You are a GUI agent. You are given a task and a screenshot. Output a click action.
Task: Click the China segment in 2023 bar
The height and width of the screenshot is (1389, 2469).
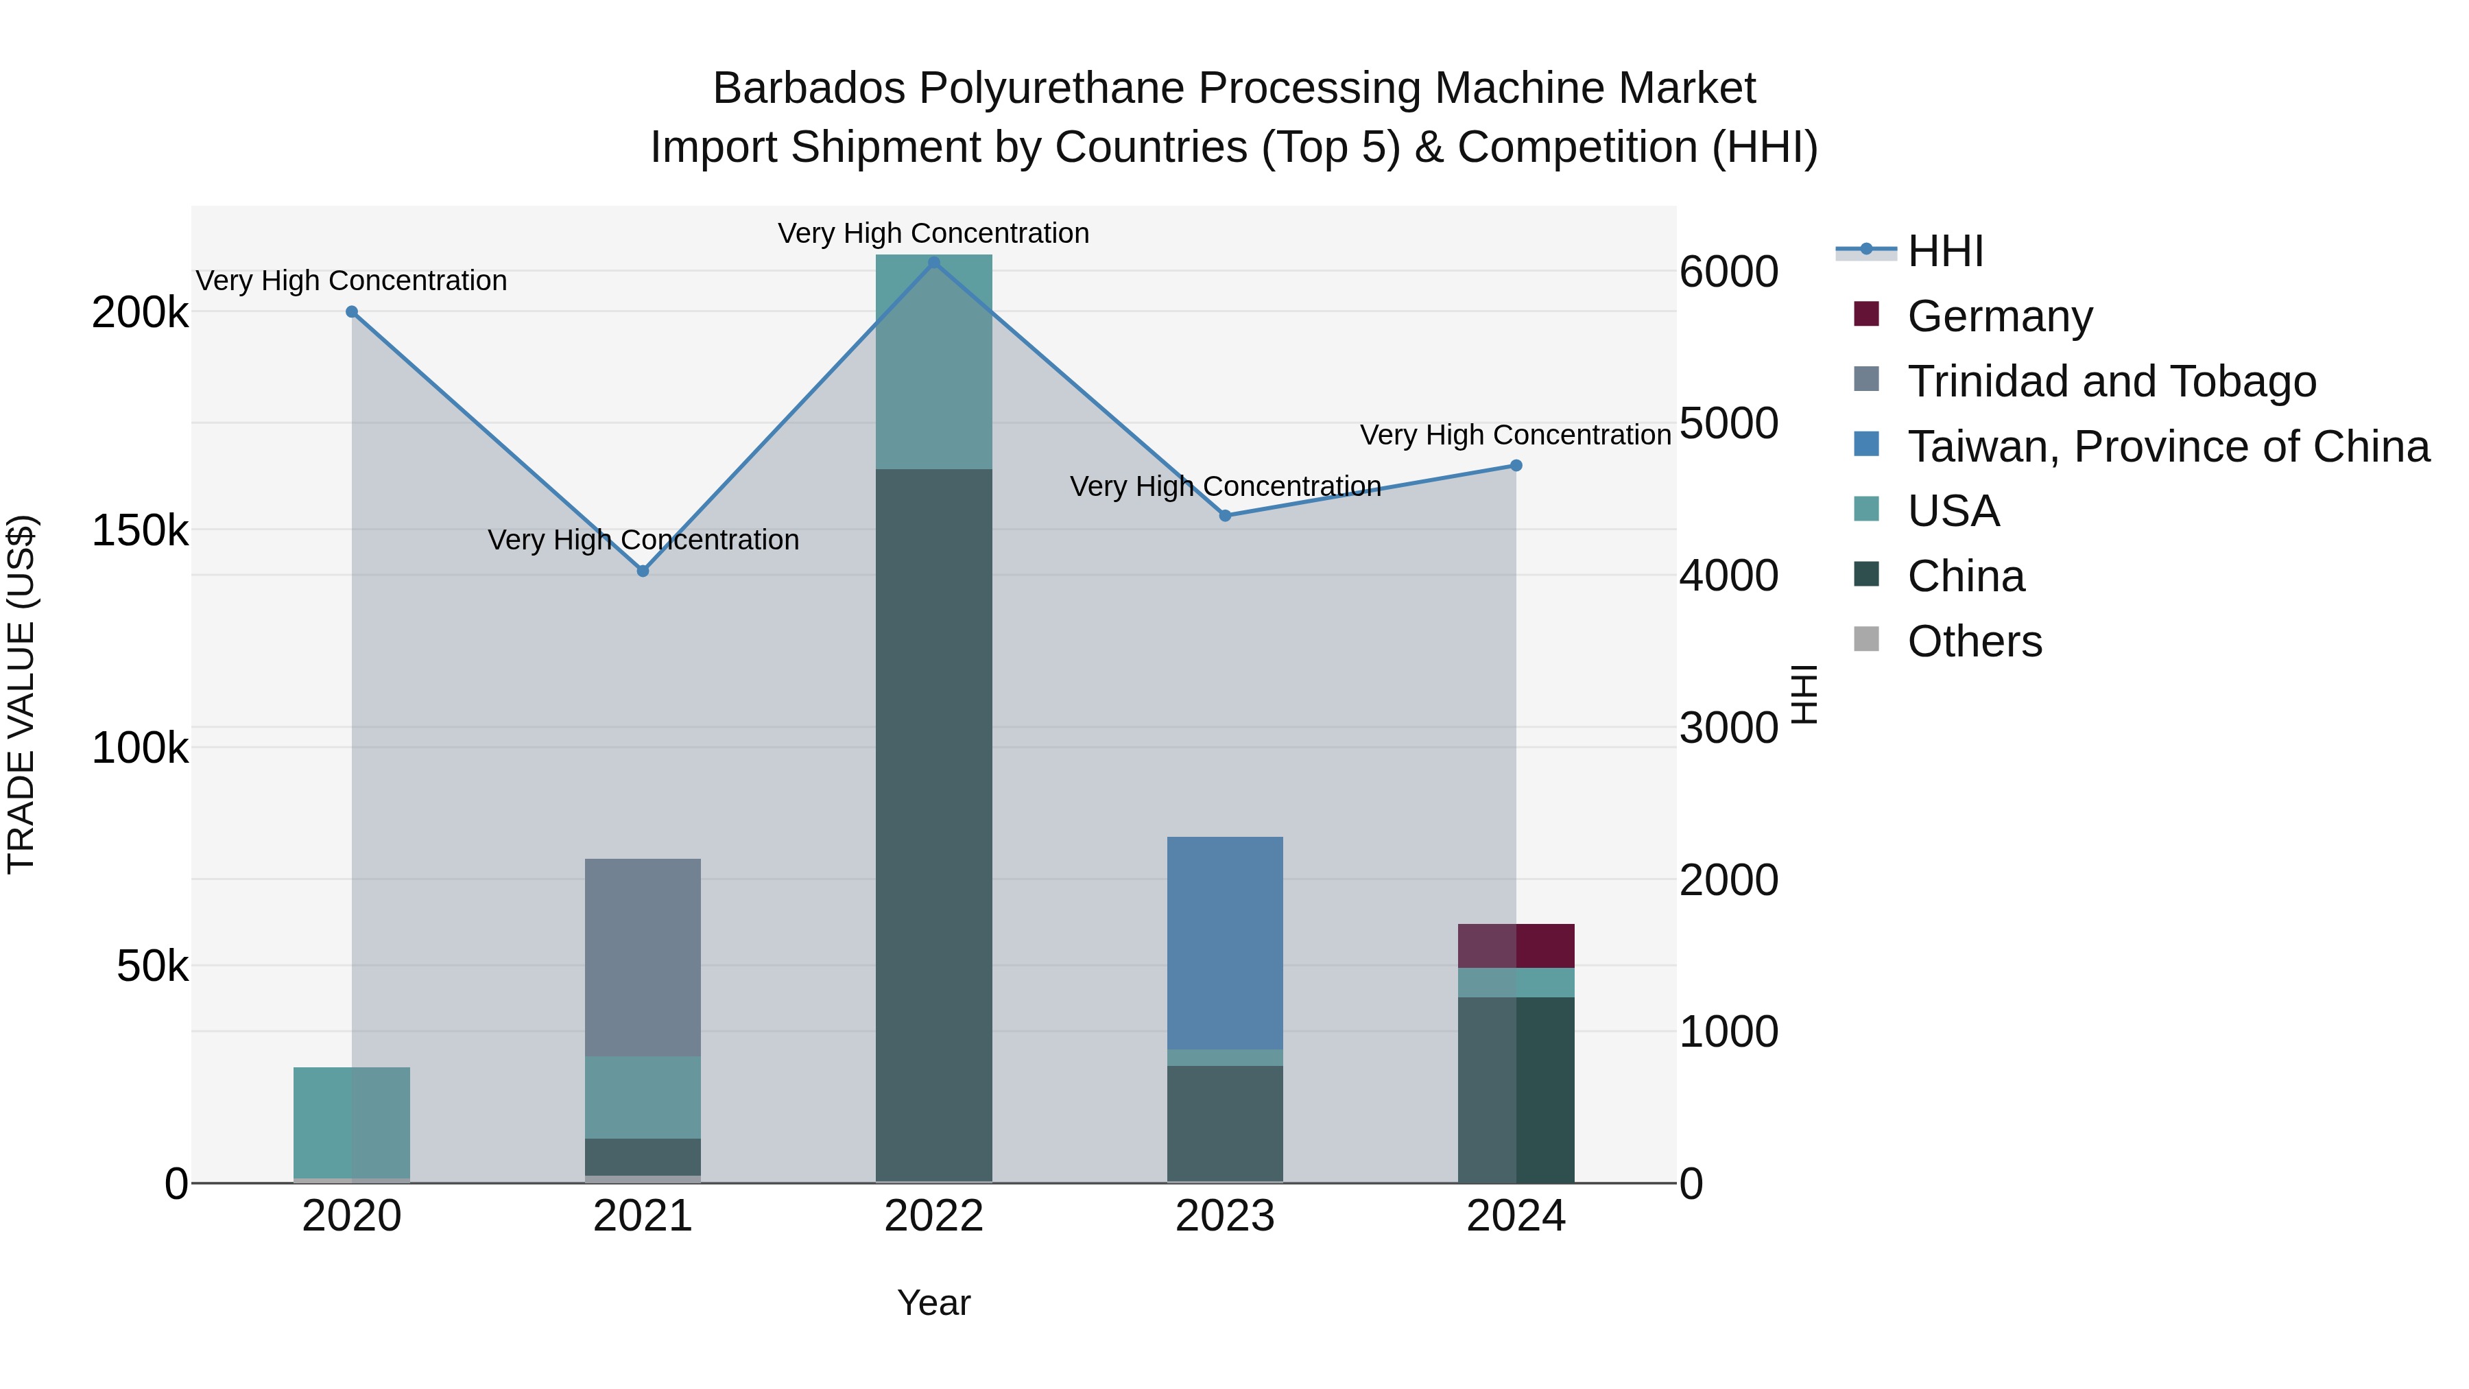pyautogui.click(x=1225, y=1124)
